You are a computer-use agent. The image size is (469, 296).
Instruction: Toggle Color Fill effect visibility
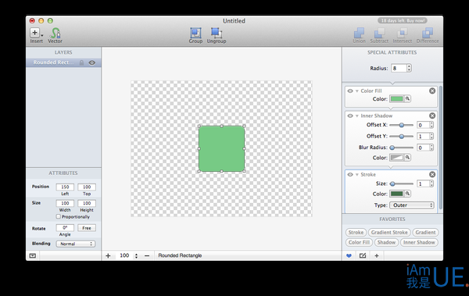pos(350,91)
